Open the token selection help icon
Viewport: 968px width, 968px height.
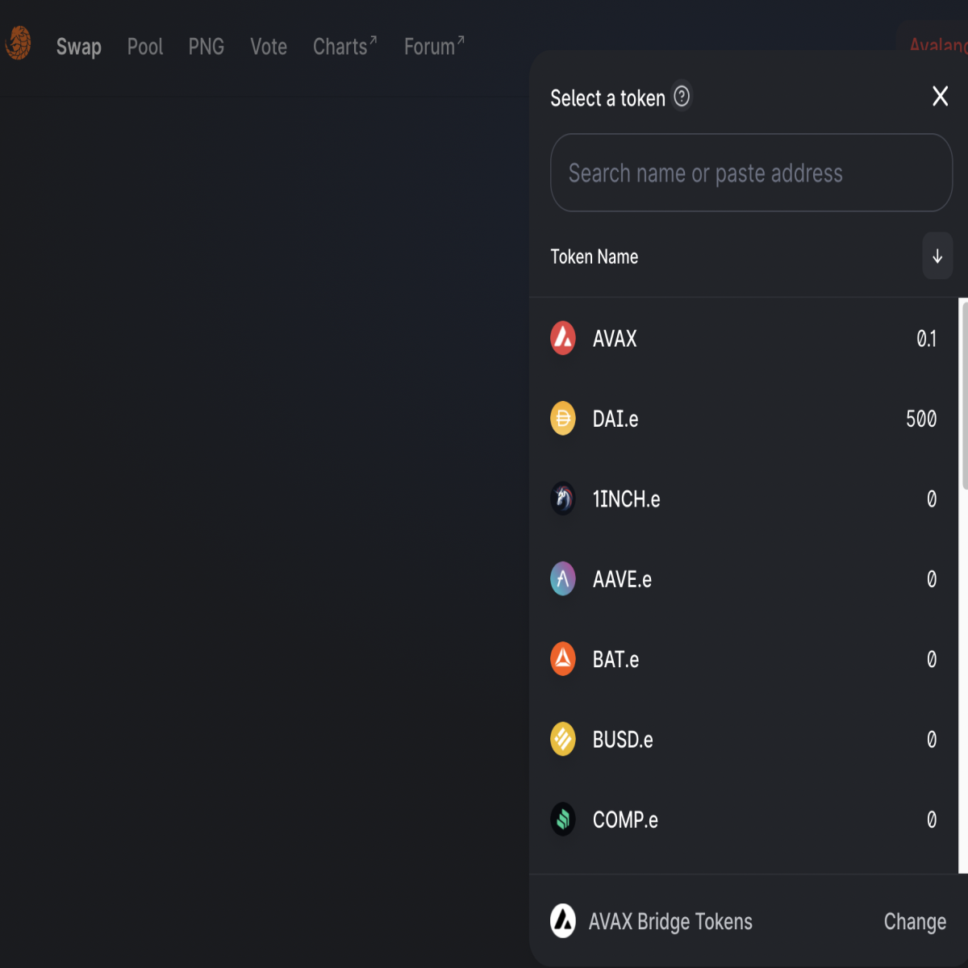[682, 97]
